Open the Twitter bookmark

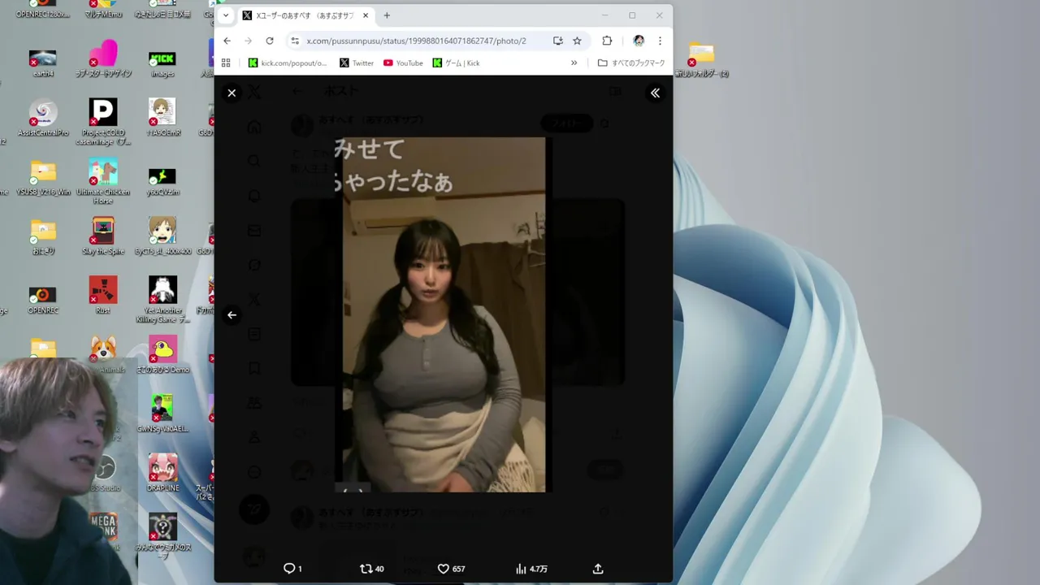357,63
